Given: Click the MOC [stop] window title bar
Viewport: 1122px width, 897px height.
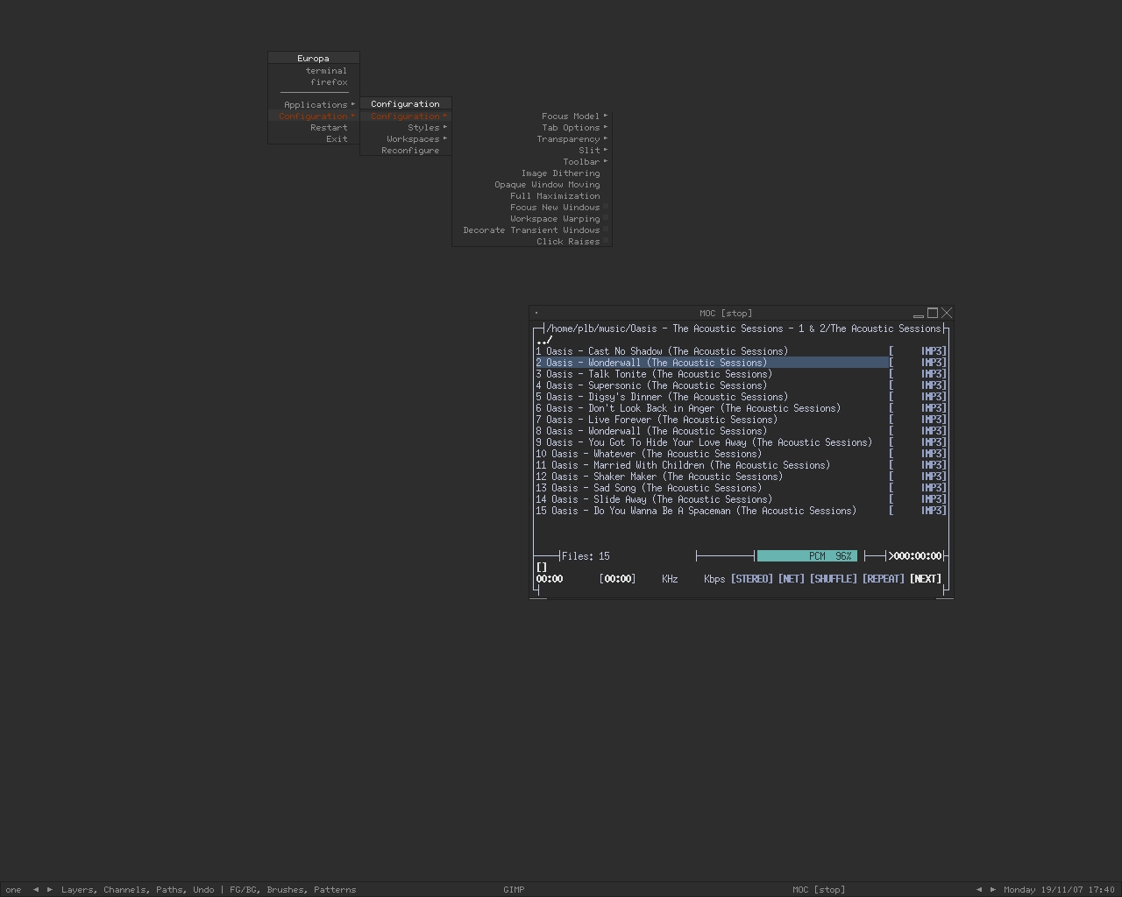Looking at the screenshot, I should (726, 314).
